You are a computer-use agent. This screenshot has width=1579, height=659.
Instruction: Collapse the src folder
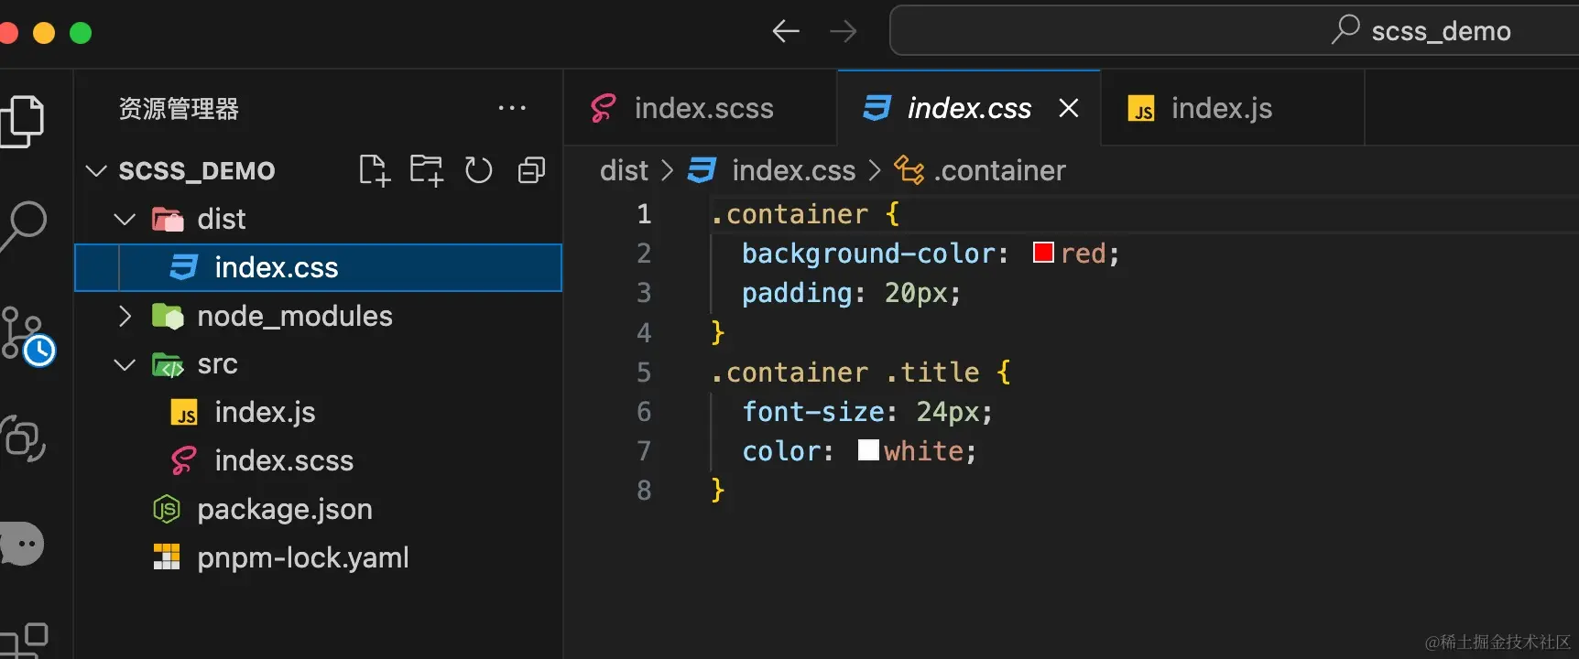tap(125, 364)
